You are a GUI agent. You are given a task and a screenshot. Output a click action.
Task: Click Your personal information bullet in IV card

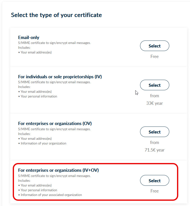pos(38,96)
